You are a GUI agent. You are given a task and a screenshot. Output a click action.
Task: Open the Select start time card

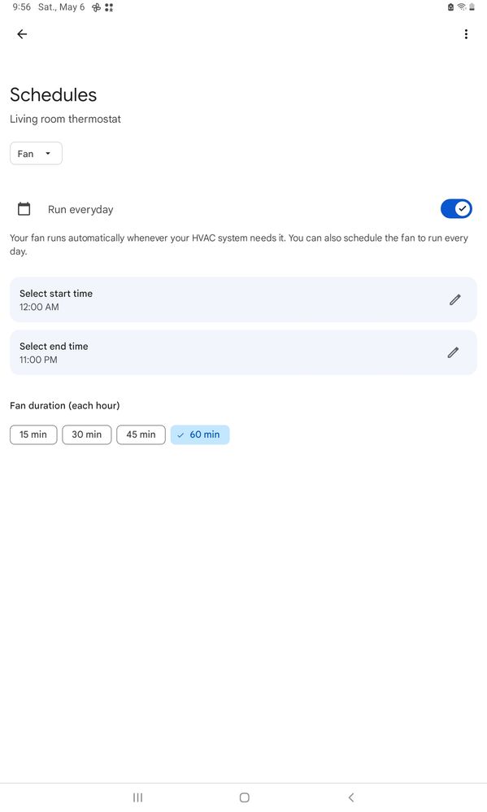pos(243,300)
